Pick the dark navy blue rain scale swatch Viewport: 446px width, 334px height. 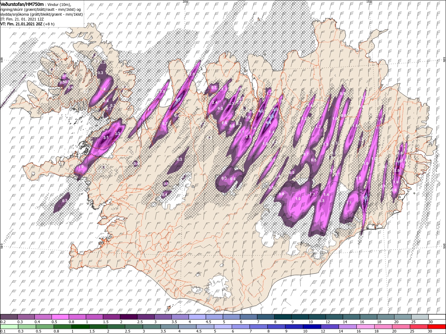click(311, 327)
